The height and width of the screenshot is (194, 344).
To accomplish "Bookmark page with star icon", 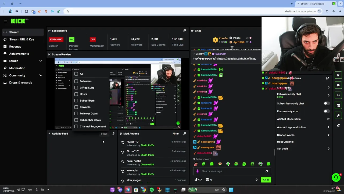I will tap(68, 11).
